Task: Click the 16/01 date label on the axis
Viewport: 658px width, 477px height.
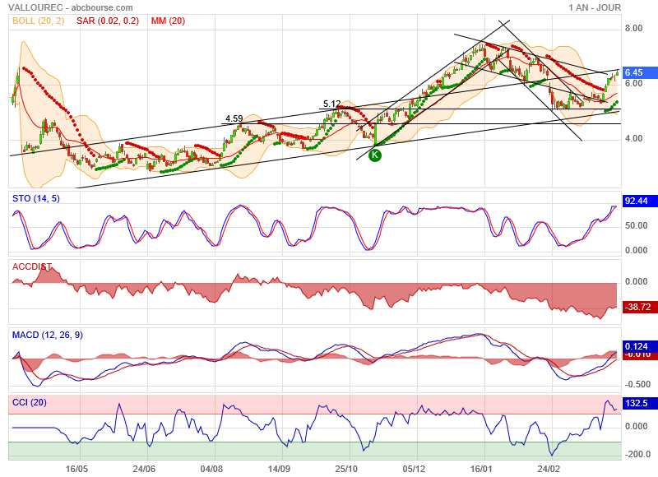Action: pos(481,469)
